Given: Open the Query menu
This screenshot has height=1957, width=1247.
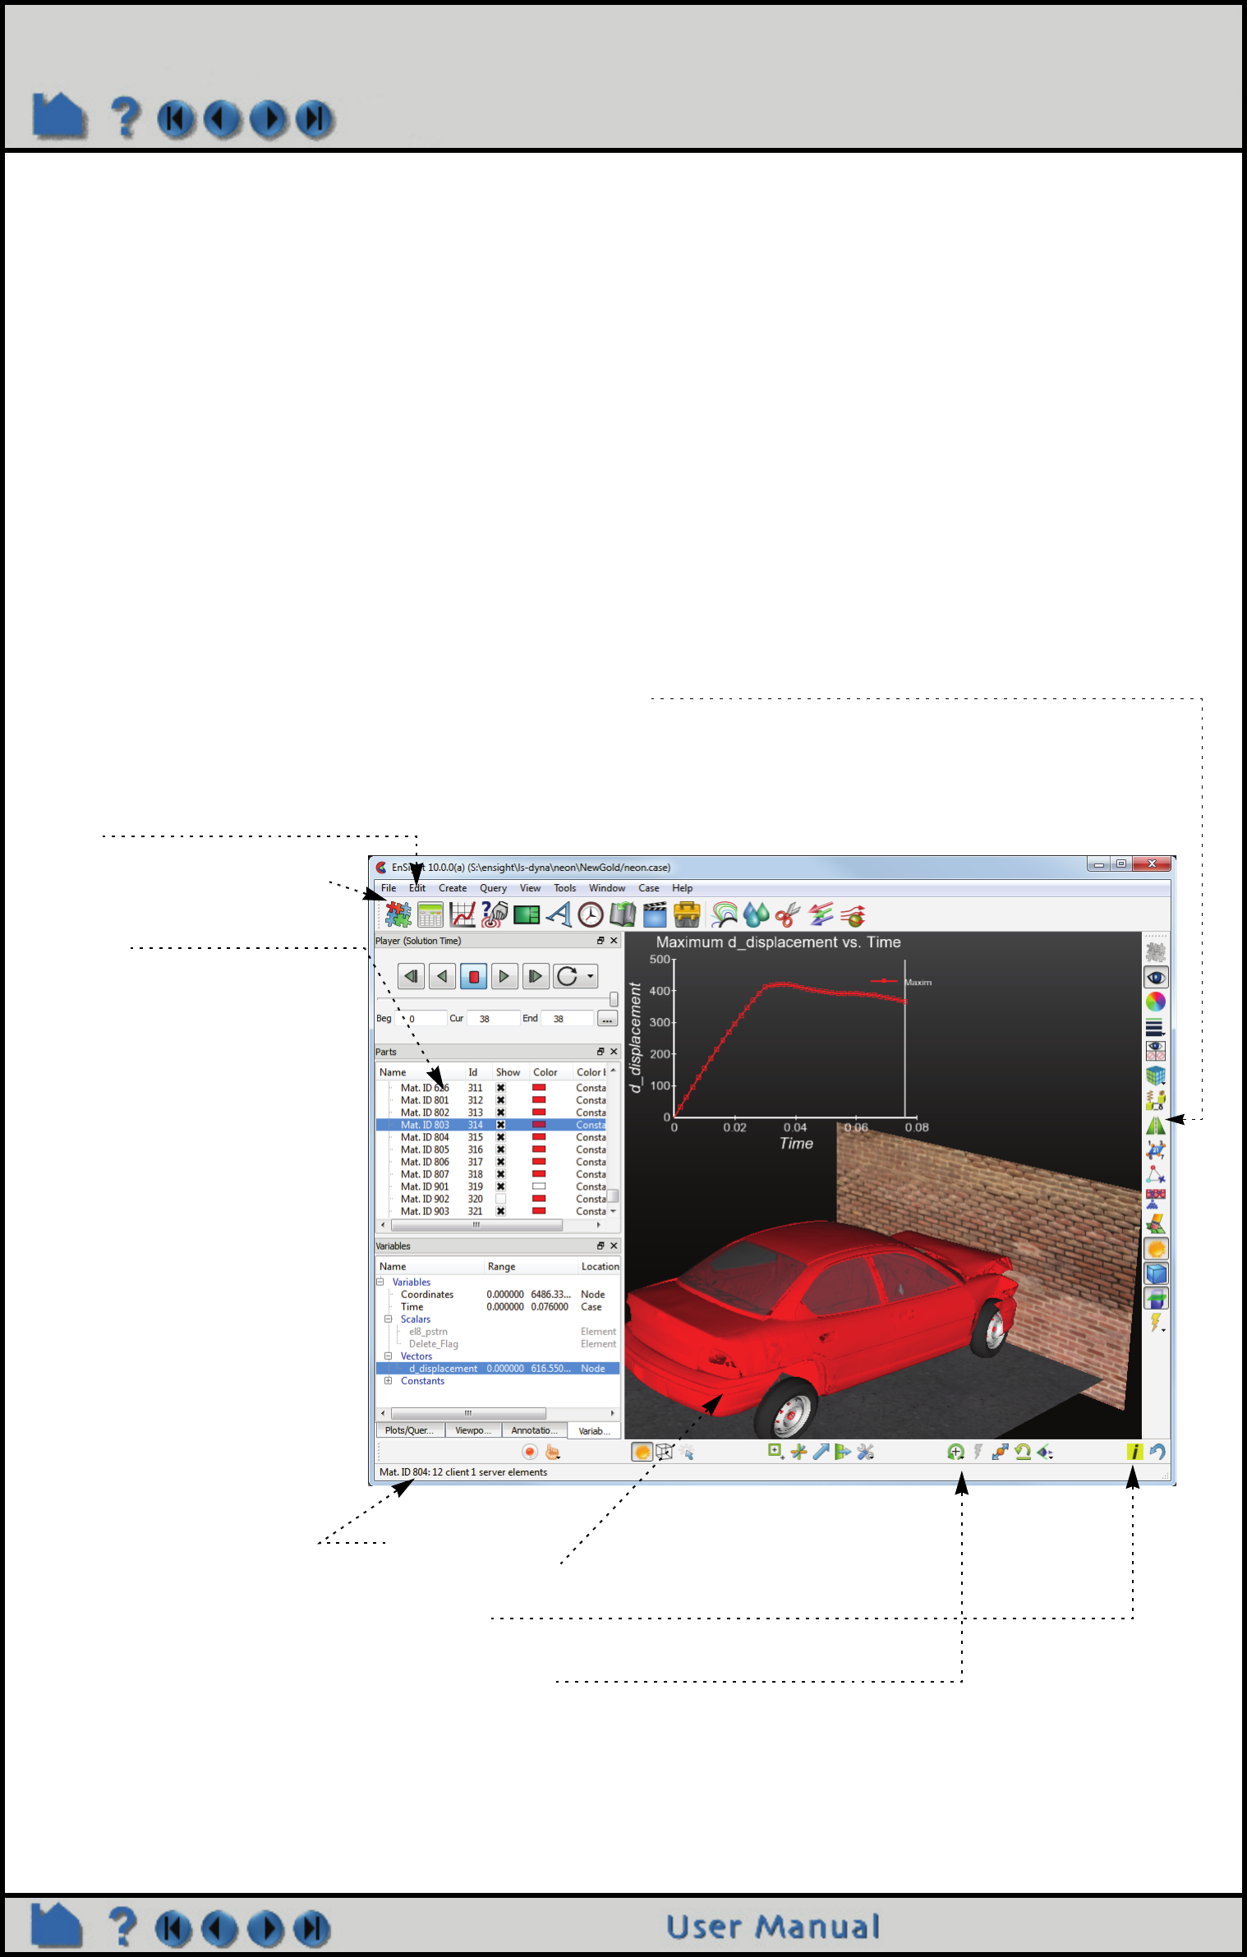Looking at the screenshot, I should point(493,888).
